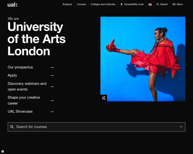
Task: Visit the UAL Showcase link
Action: (20, 111)
